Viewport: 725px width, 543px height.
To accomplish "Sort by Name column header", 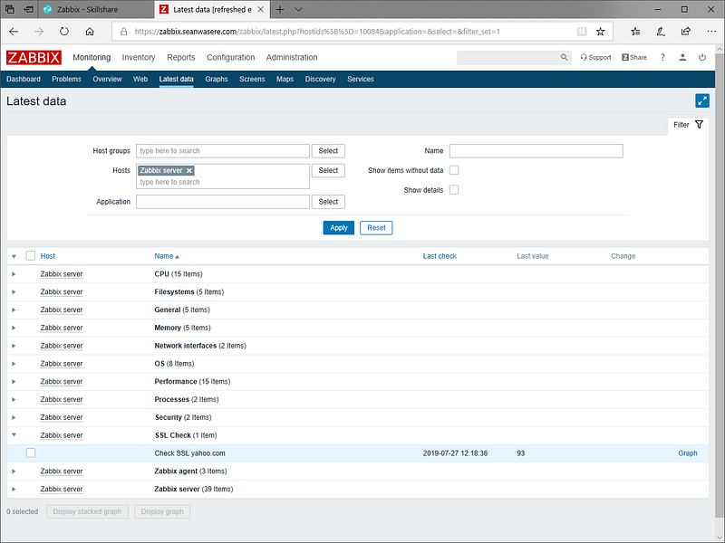I will [x=167, y=256].
